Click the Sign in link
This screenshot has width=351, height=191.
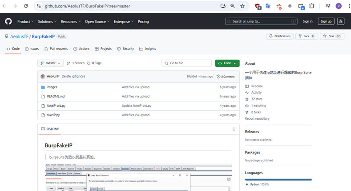click(307, 21)
